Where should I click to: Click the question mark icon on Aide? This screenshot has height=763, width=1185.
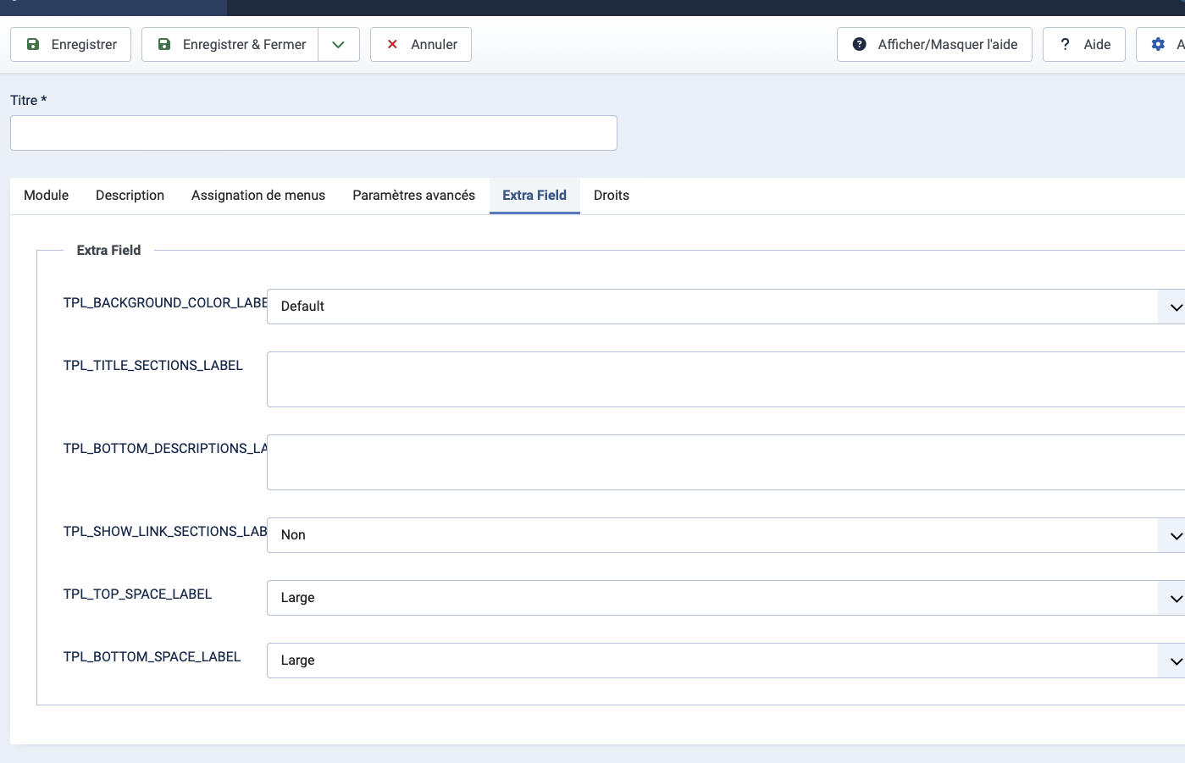coord(1065,44)
